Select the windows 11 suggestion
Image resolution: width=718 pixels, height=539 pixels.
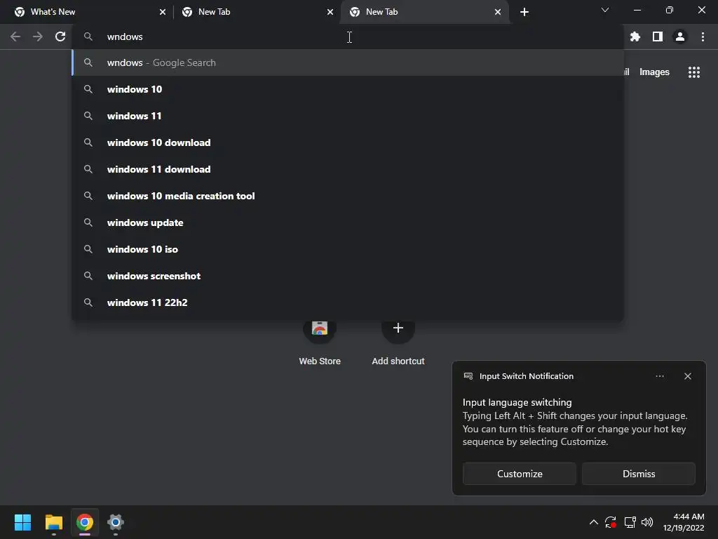pos(348,116)
